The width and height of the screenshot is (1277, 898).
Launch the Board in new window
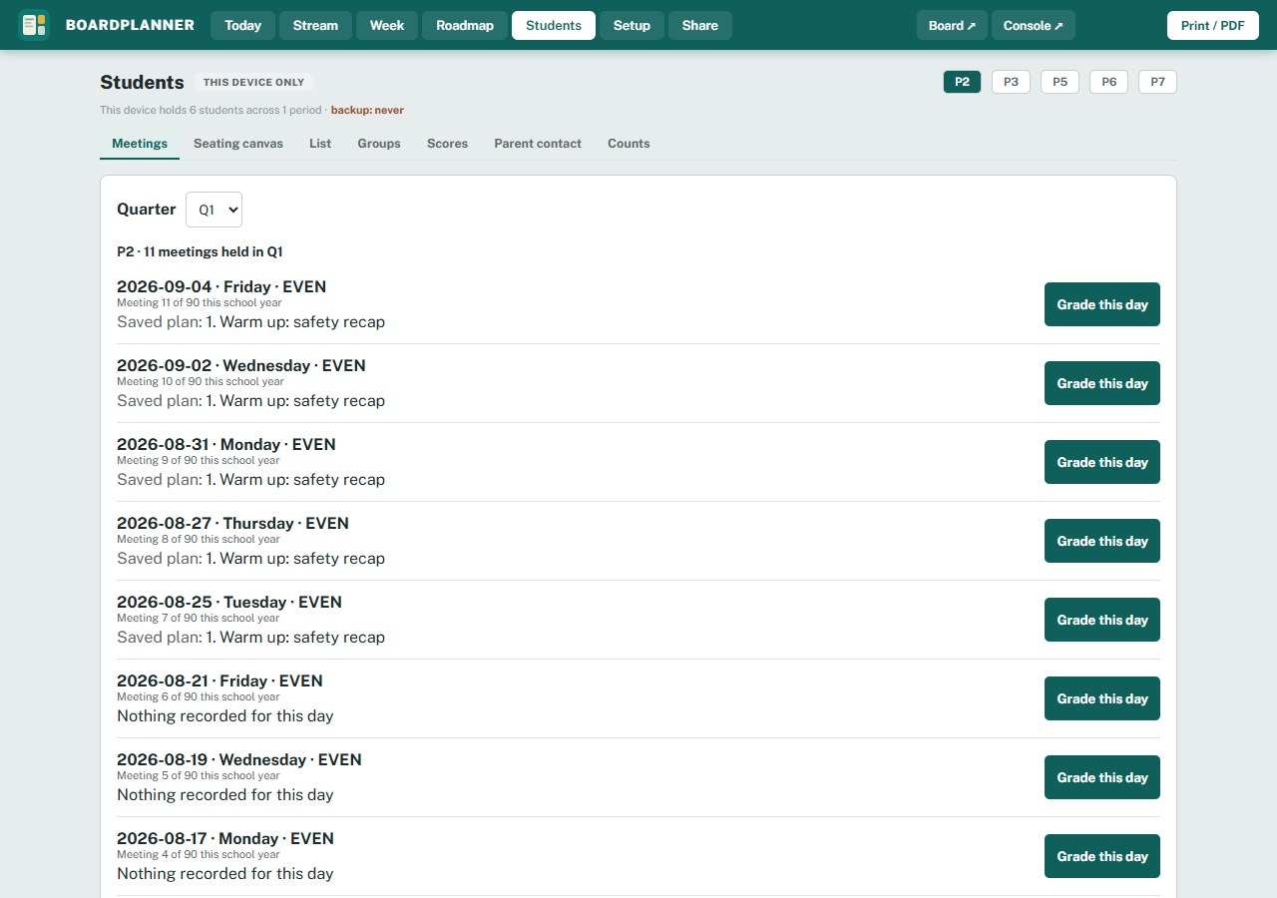tap(952, 26)
